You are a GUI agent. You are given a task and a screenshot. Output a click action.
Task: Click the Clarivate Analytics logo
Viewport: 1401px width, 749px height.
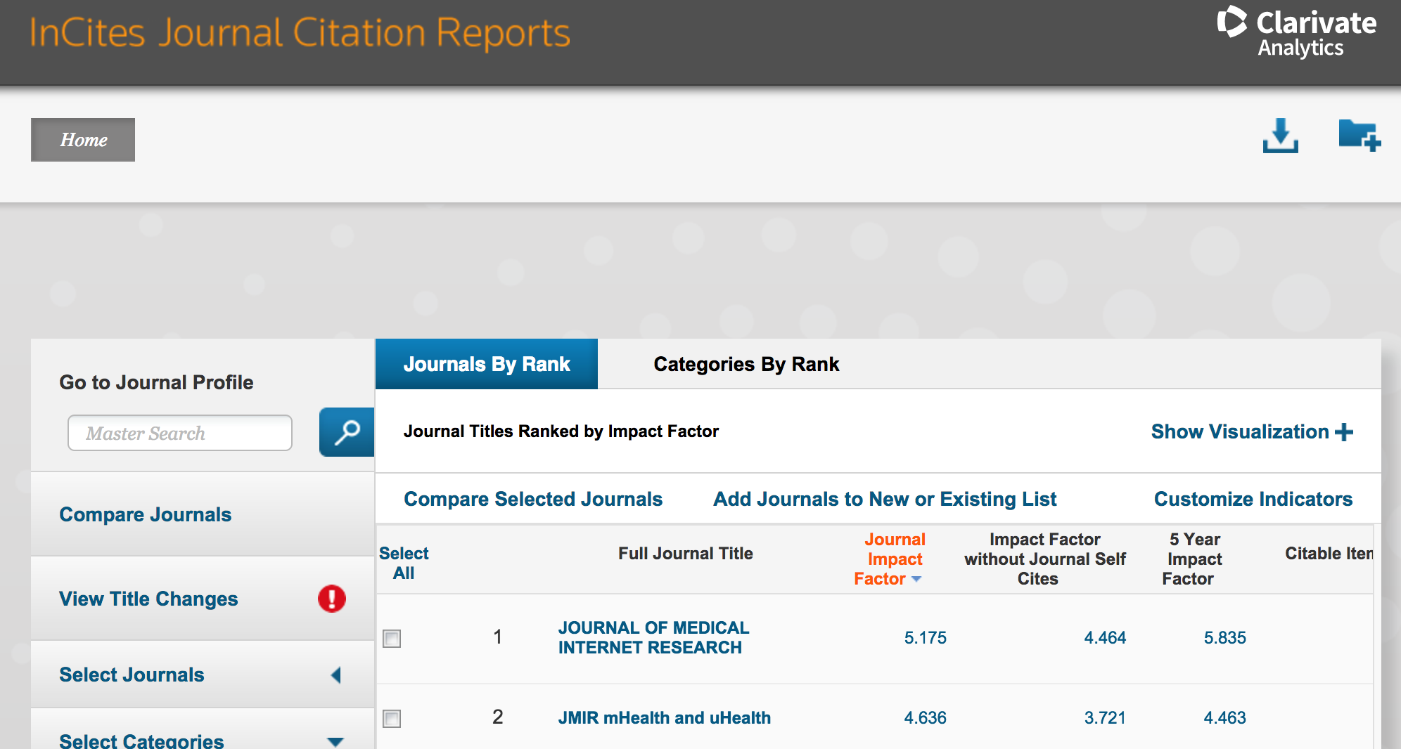click(x=1296, y=32)
